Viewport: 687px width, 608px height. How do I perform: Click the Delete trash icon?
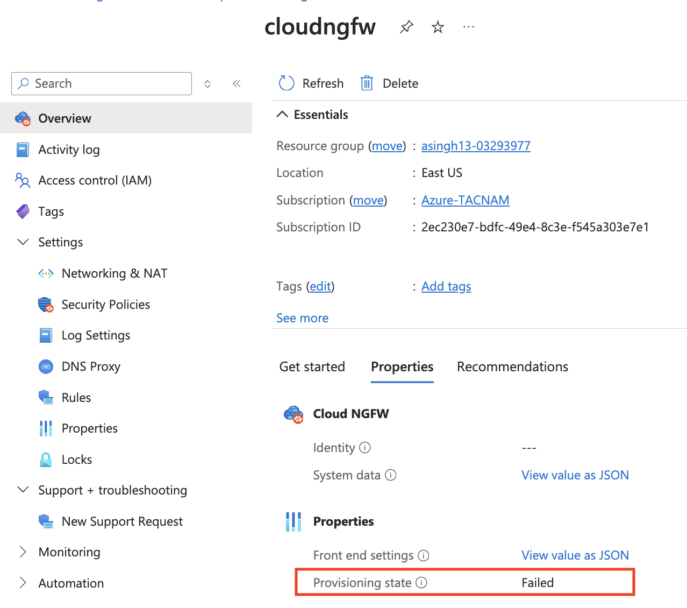click(x=367, y=83)
